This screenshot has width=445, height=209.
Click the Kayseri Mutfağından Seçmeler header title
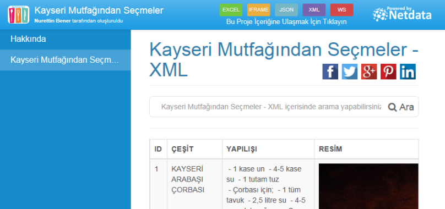click(99, 10)
